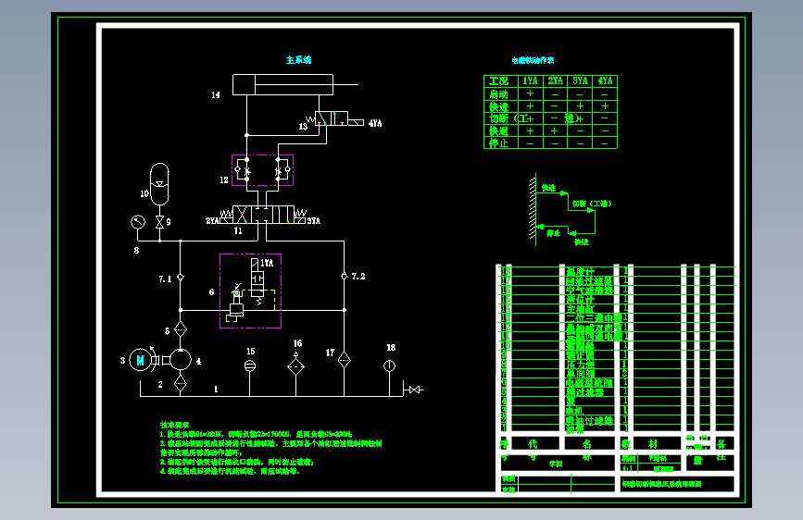Click the hatched wall in cycle diagram
Image resolution: width=803 pixels, height=520 pixels.
point(533,209)
